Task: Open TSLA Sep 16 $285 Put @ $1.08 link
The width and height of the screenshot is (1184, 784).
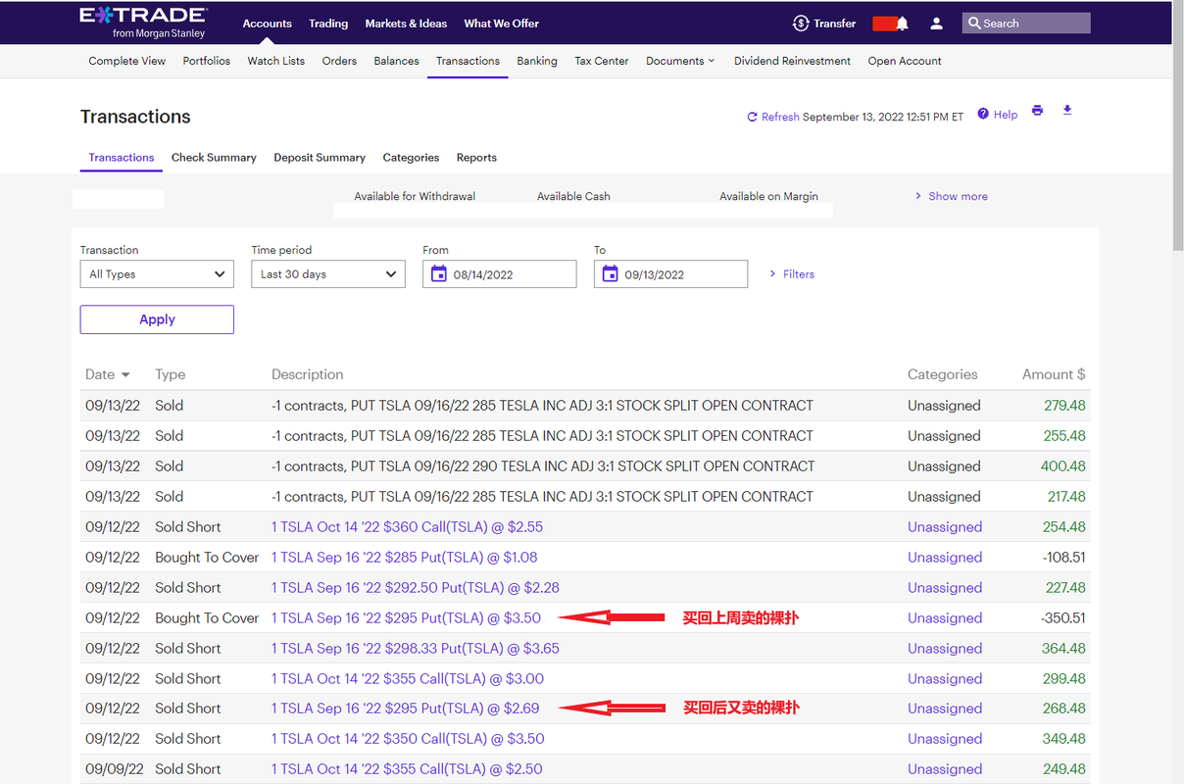Action: point(404,558)
